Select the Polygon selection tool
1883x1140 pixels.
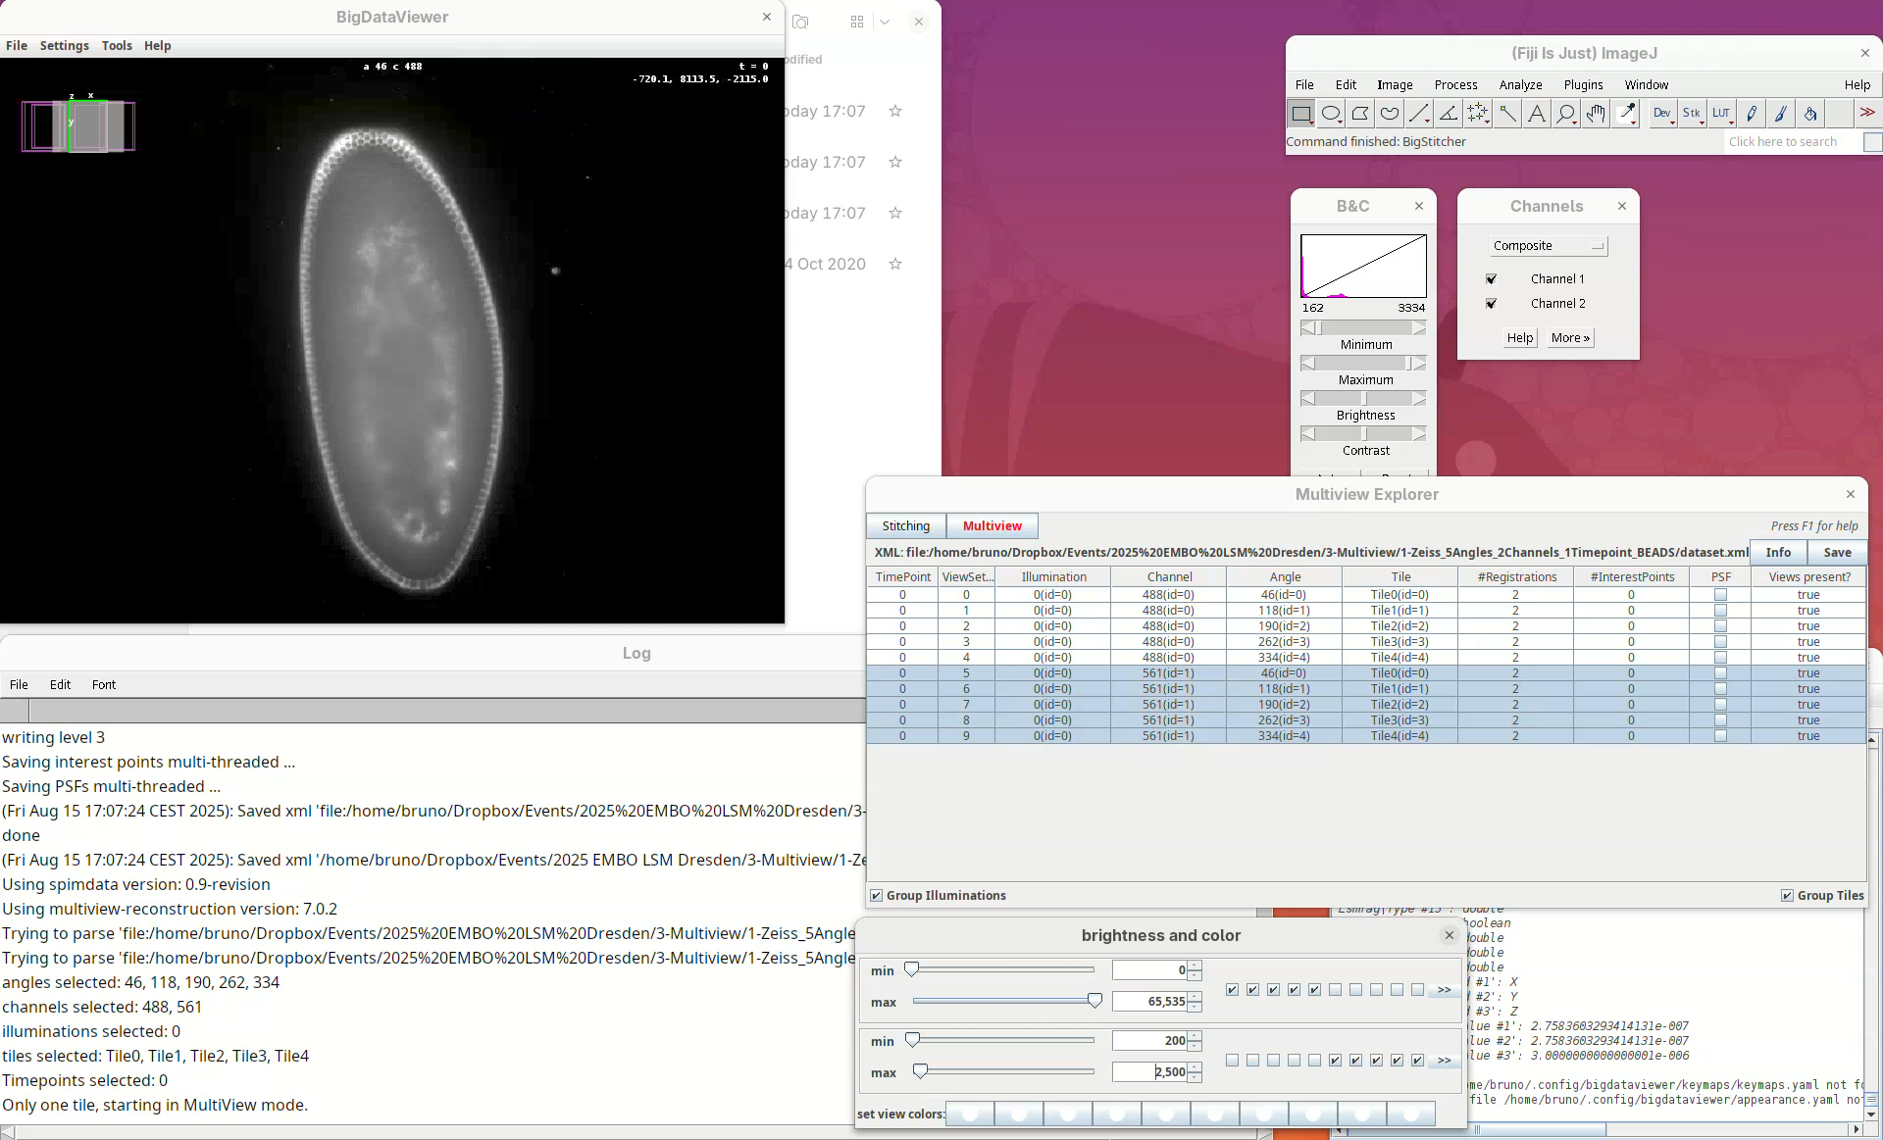[x=1359, y=114]
